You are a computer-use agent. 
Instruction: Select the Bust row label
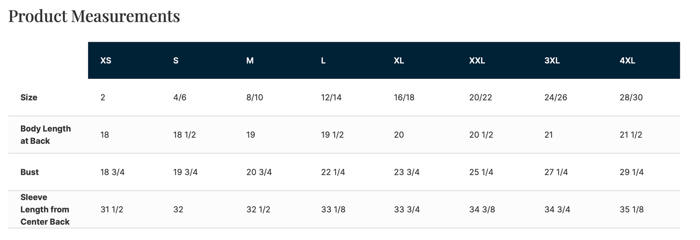pyautogui.click(x=30, y=172)
